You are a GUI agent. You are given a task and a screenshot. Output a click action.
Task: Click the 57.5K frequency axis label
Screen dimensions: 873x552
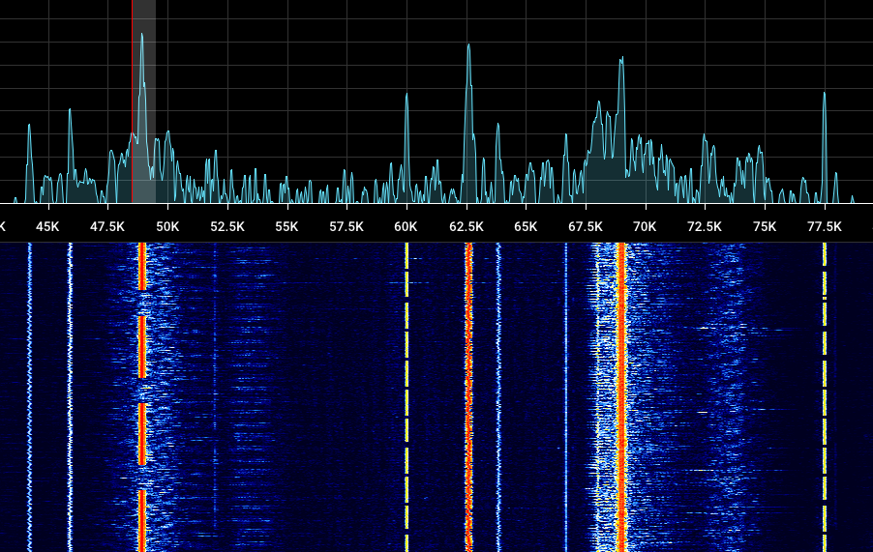[346, 227]
